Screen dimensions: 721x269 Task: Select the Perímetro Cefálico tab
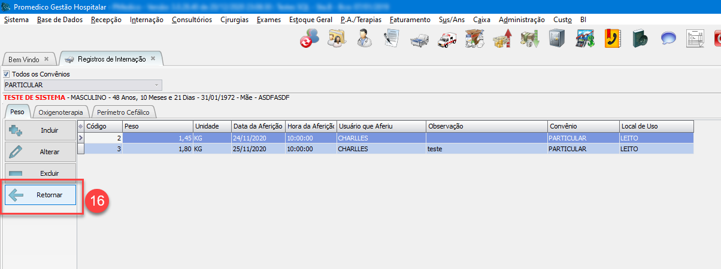(x=122, y=112)
